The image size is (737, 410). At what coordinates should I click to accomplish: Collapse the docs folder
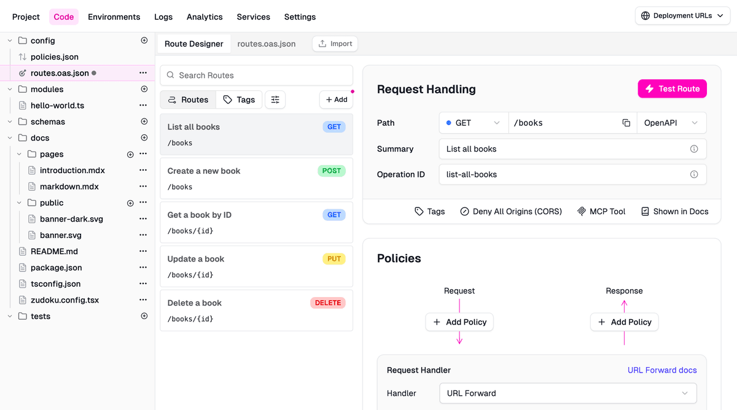click(10, 138)
